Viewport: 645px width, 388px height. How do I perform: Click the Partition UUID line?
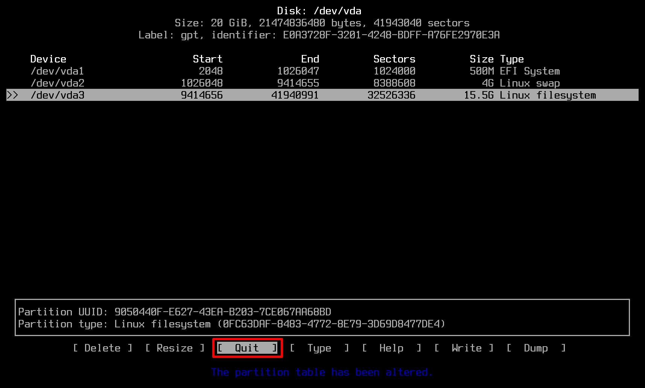click(175, 312)
